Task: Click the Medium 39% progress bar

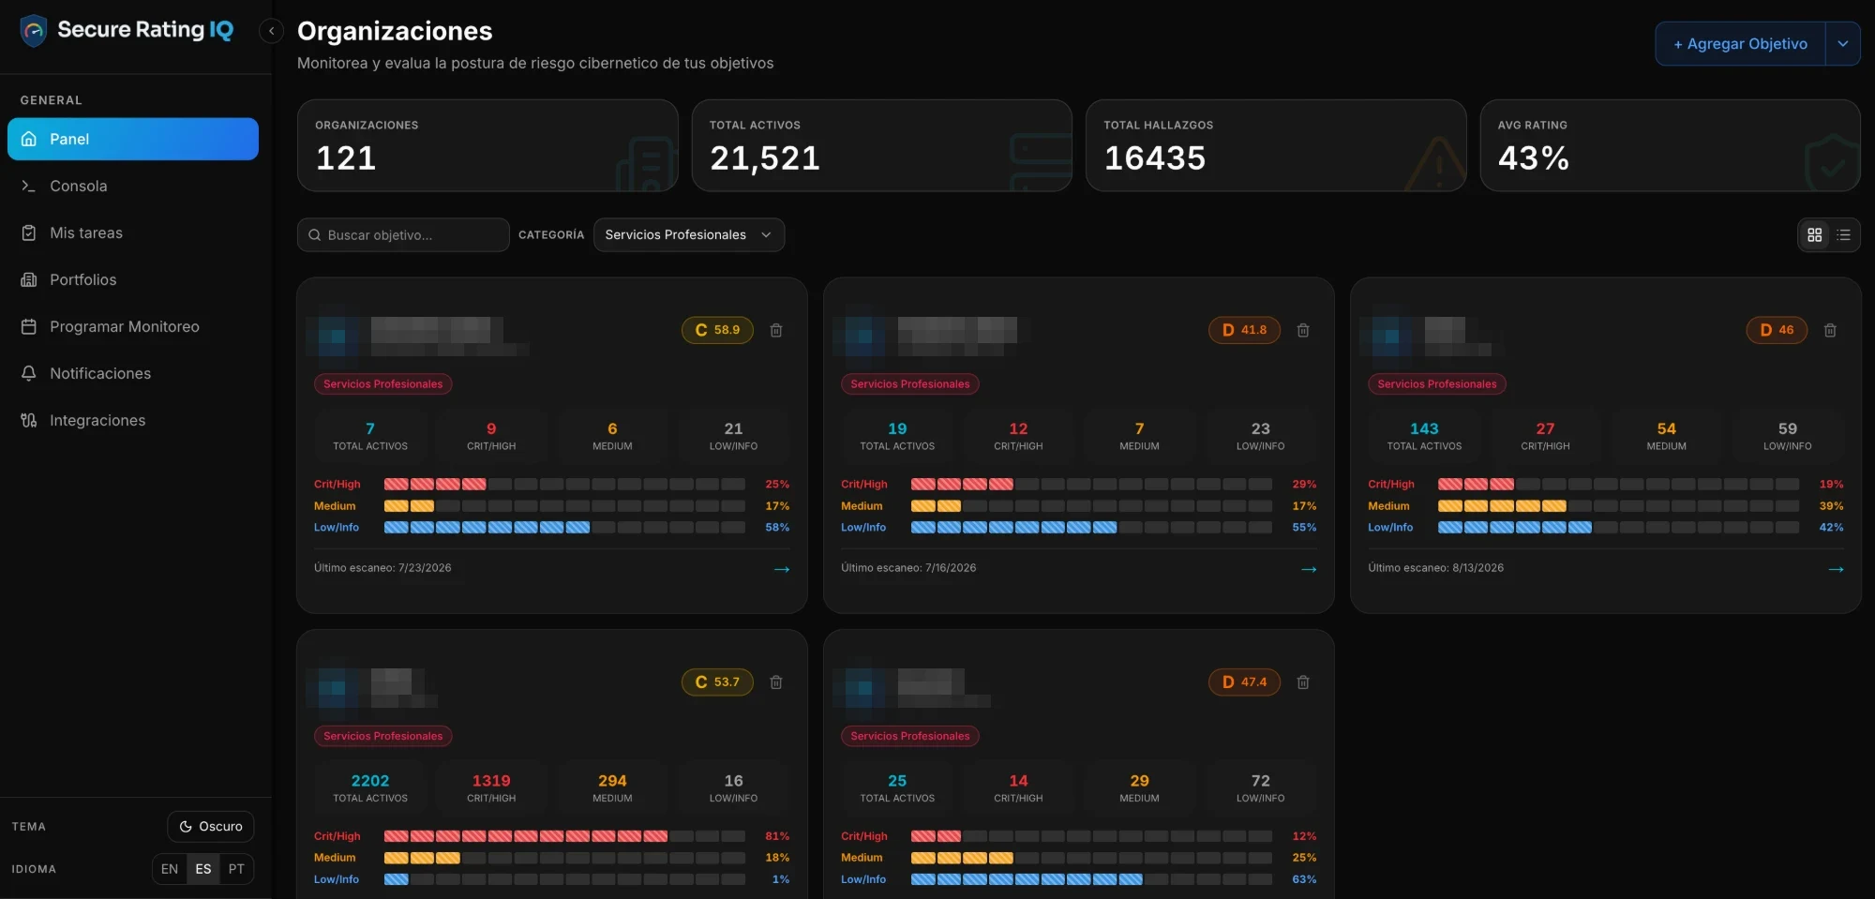Action: pos(1618,506)
